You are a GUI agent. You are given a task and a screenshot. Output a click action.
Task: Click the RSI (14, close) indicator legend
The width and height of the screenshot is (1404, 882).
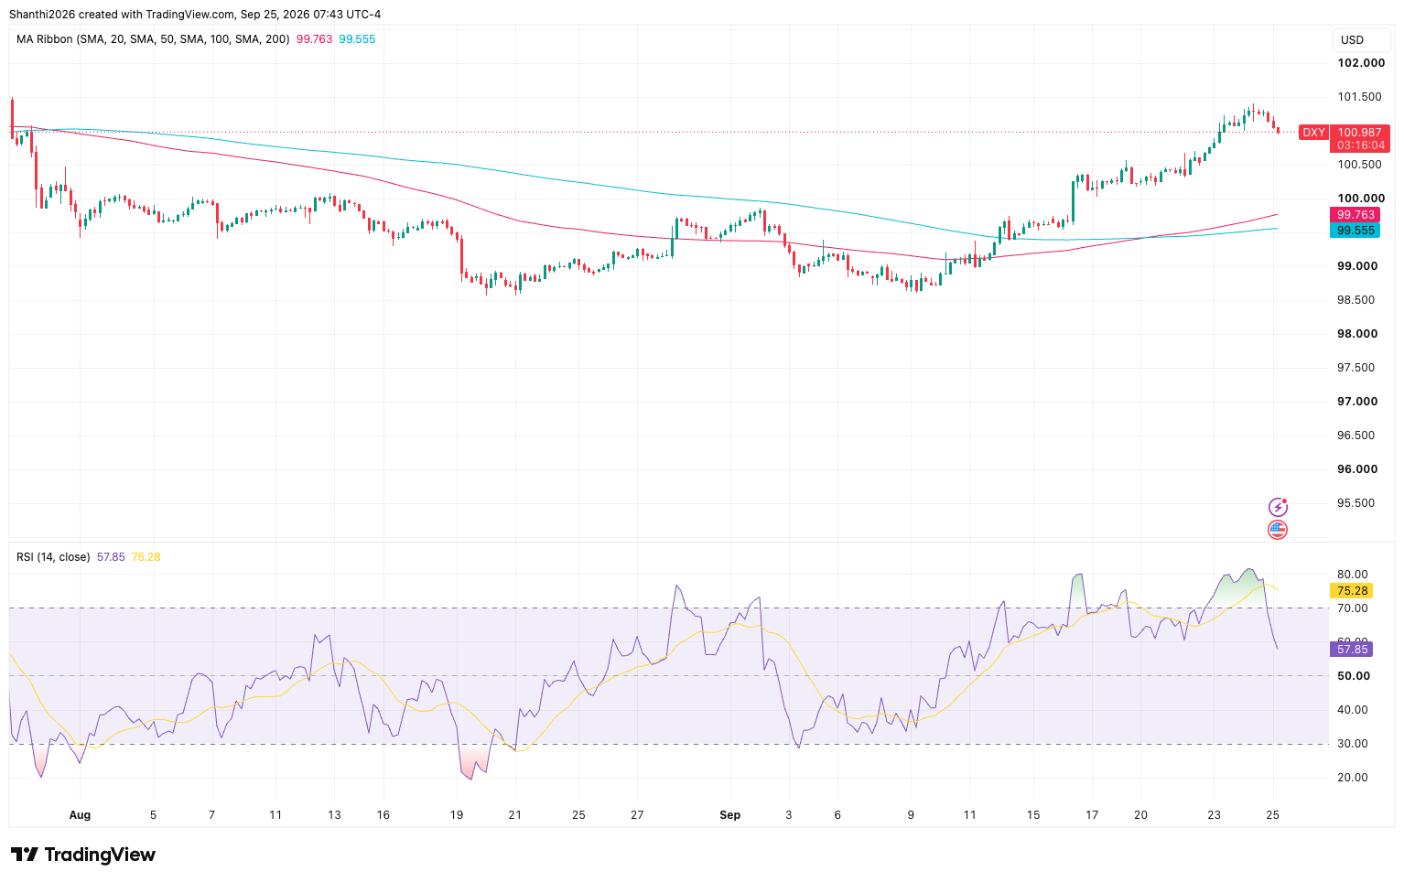(53, 556)
